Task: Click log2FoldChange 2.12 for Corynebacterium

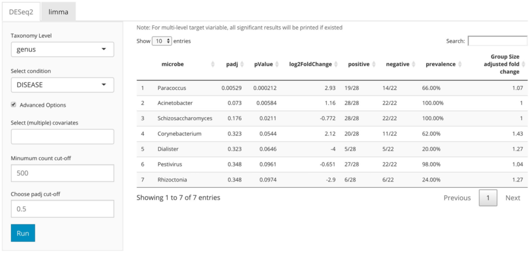Action: 330,134
